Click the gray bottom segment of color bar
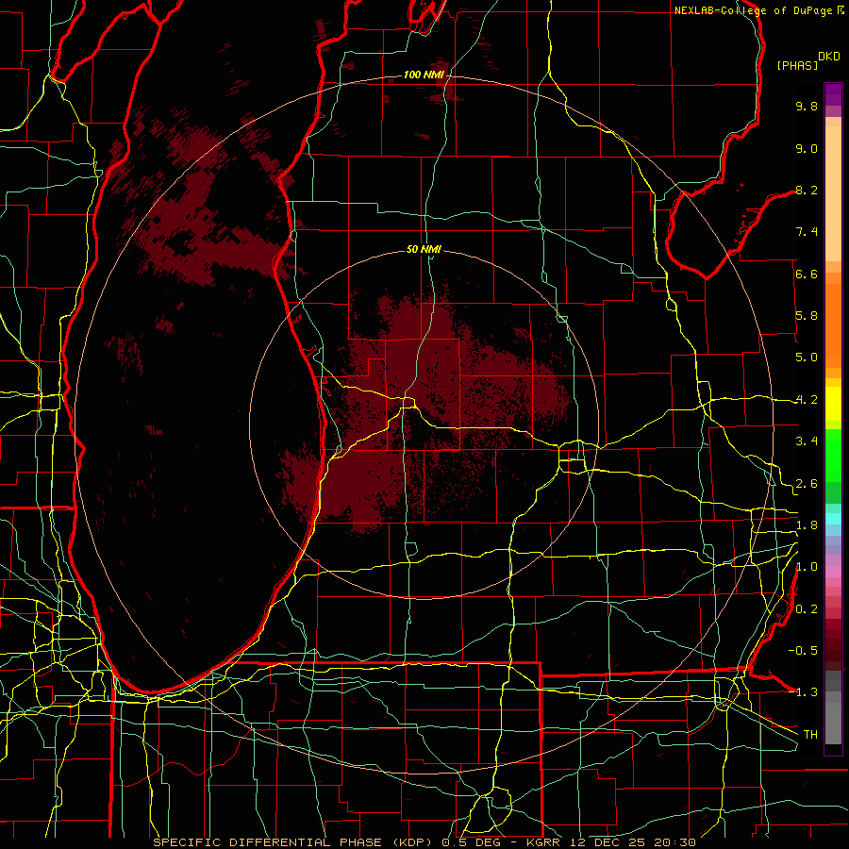The image size is (849, 849). point(833,718)
